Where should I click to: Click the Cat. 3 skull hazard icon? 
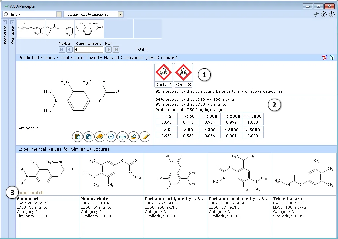(x=183, y=75)
